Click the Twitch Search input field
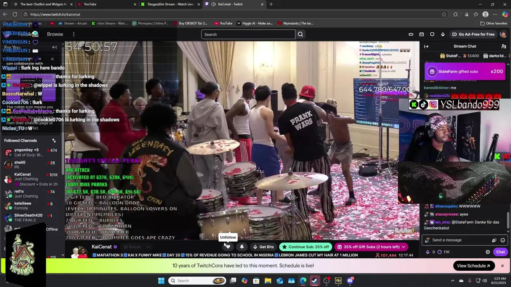Screen dimensions: 511x287 [x=248, y=34]
